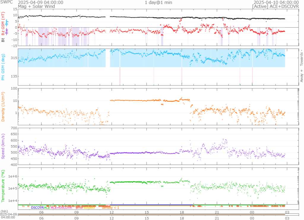
Task: Select the Speed (km/s) axis label
Action: click(4, 146)
